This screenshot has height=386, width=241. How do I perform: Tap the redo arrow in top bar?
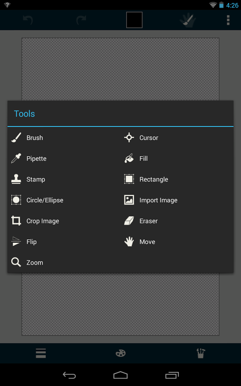[81, 20]
